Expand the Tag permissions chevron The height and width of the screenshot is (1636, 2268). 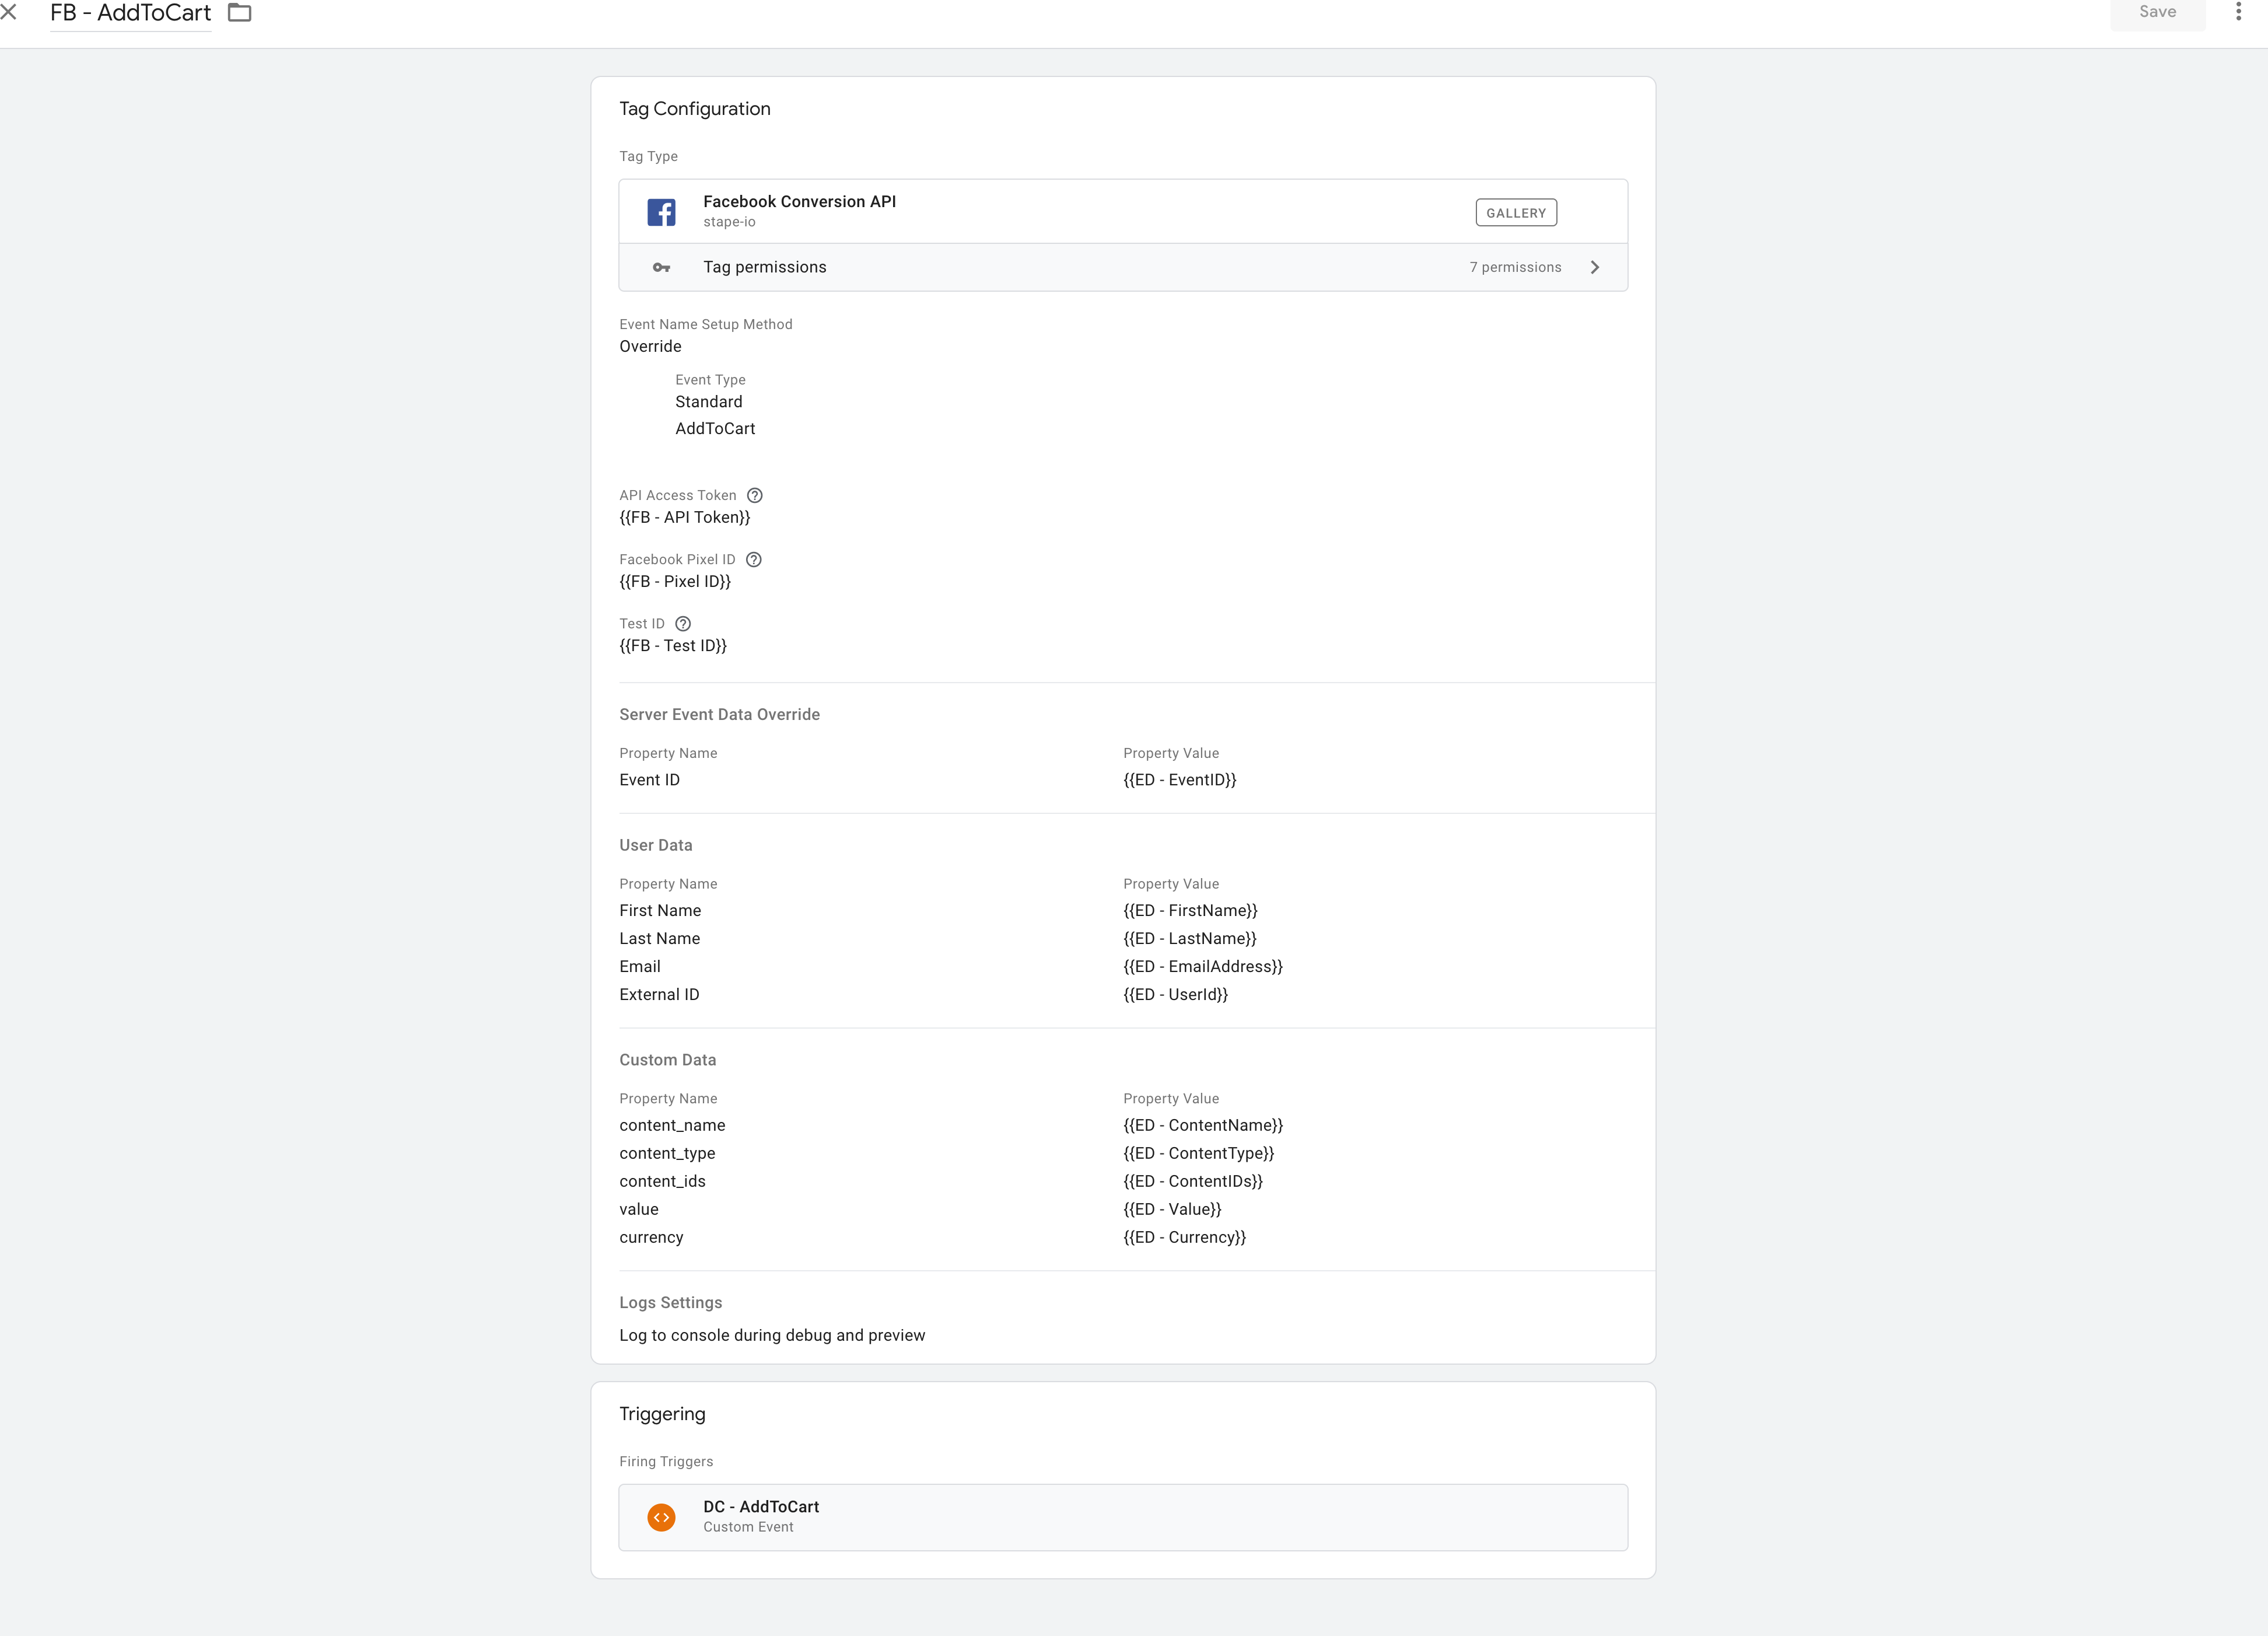pyautogui.click(x=1595, y=267)
